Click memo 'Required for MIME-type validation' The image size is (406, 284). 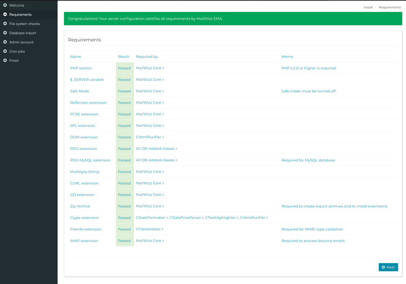coord(312,229)
